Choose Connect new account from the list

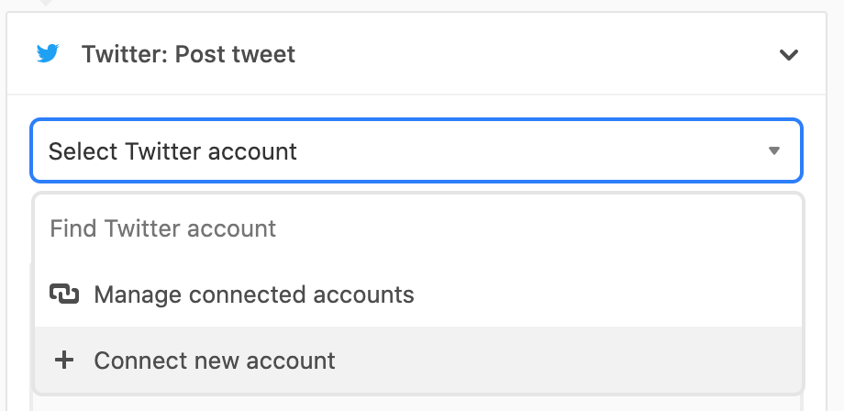215,361
